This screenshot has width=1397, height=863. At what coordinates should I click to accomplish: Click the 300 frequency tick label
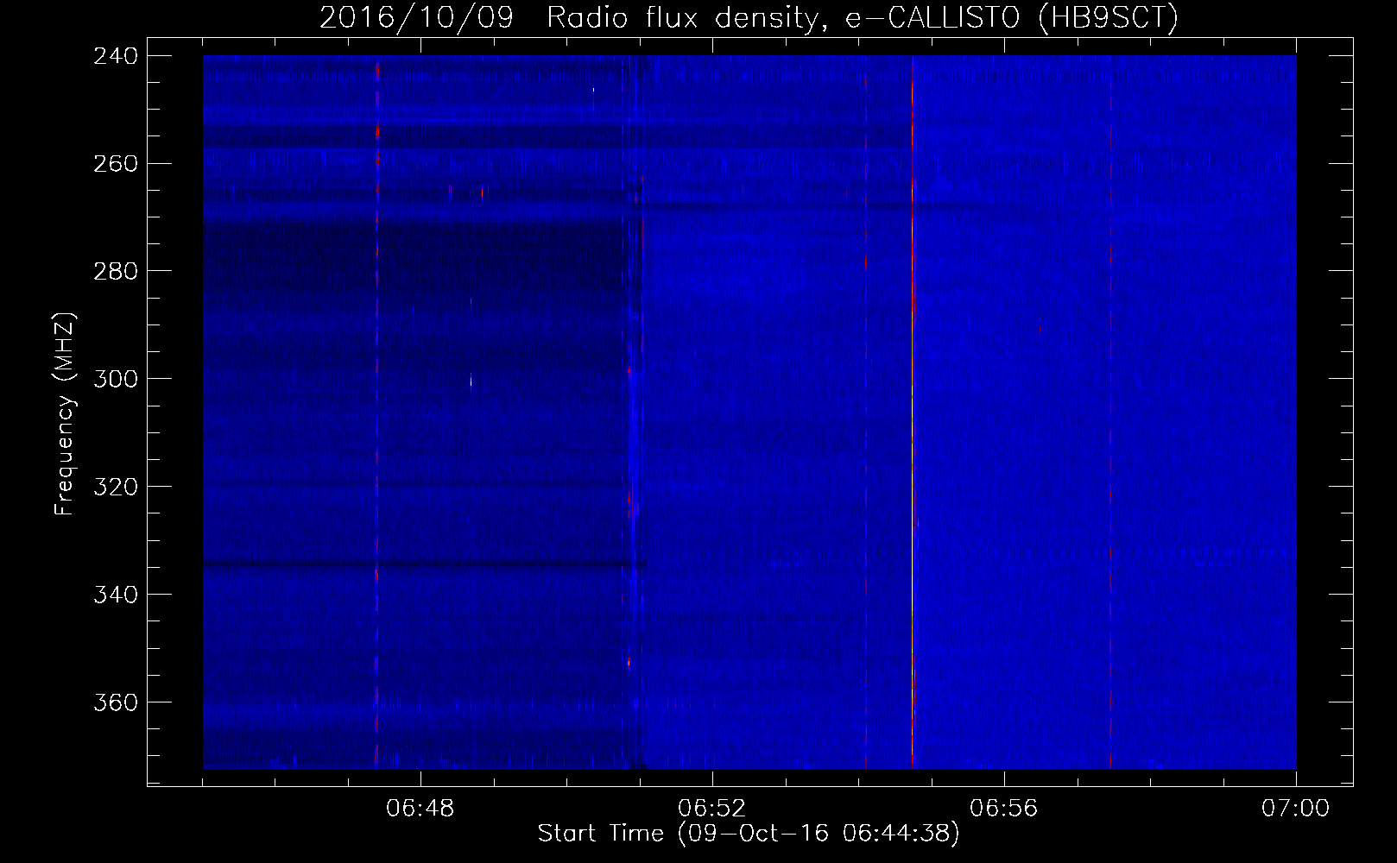tap(115, 379)
